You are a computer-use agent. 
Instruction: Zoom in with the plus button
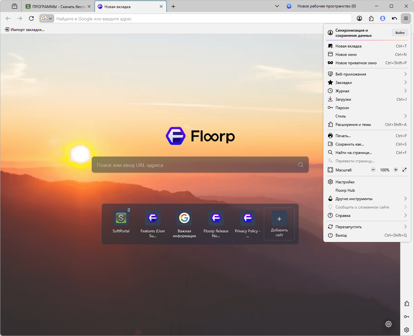[x=396, y=170]
